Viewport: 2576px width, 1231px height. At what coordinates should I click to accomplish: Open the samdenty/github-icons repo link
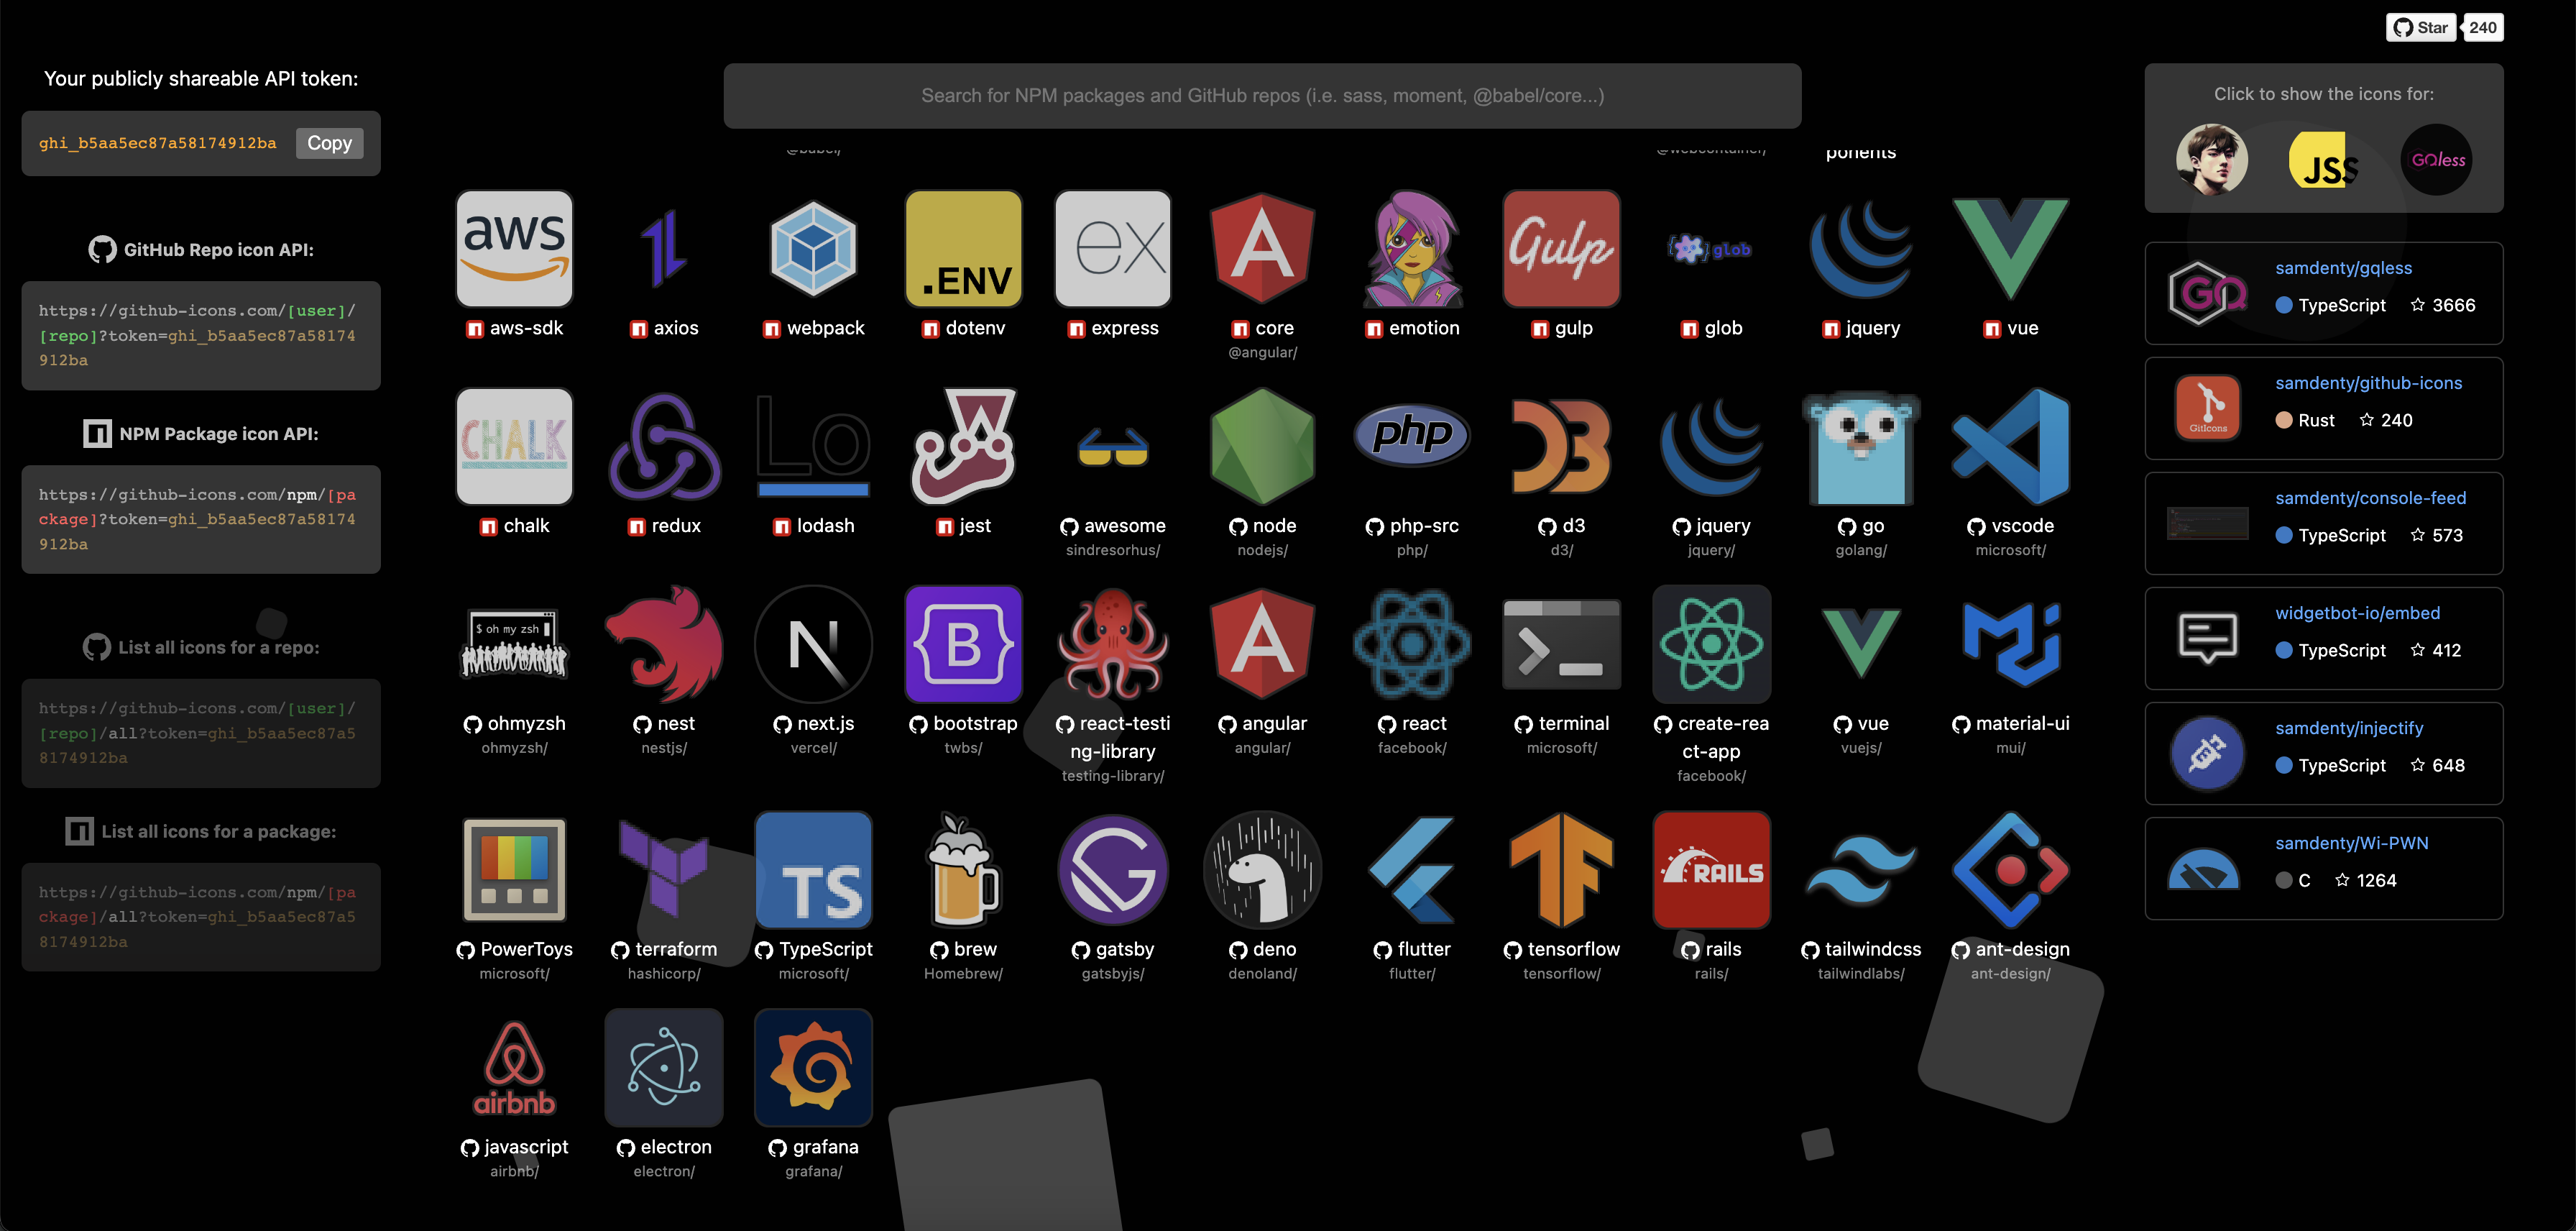[x=2368, y=383]
